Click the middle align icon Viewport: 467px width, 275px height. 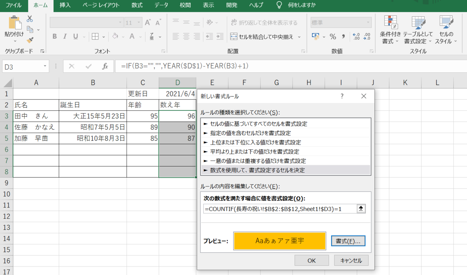click(186, 22)
